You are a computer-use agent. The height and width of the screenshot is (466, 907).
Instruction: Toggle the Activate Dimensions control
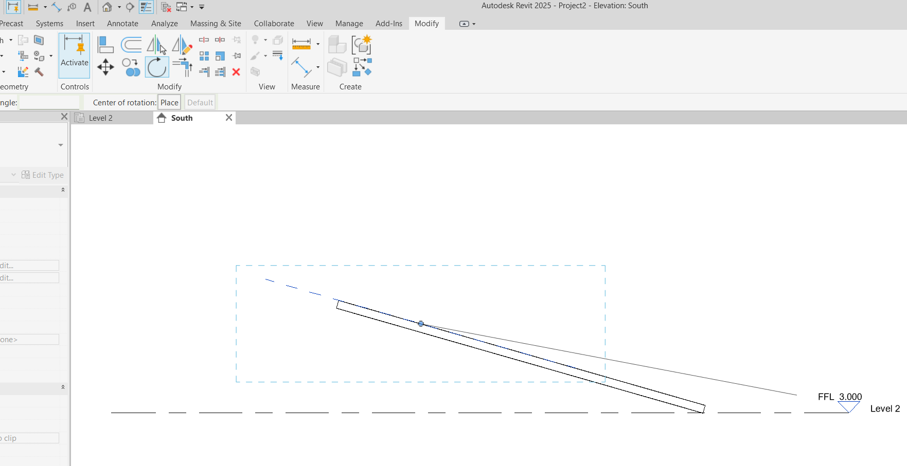coord(74,55)
